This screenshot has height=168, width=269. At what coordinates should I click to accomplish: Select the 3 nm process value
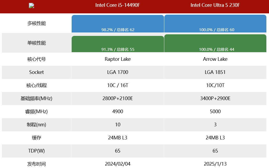[215, 124]
